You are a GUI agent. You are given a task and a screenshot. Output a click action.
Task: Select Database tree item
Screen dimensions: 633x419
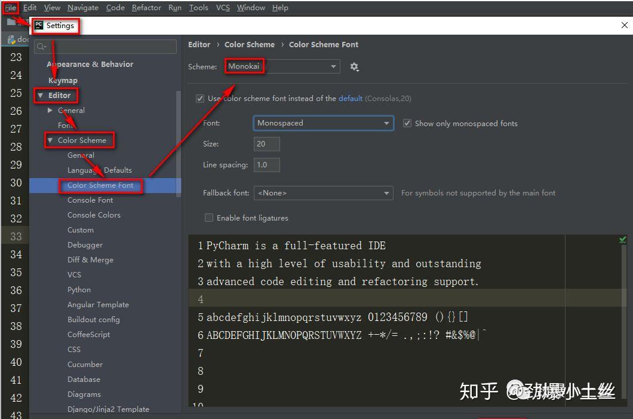coord(84,380)
